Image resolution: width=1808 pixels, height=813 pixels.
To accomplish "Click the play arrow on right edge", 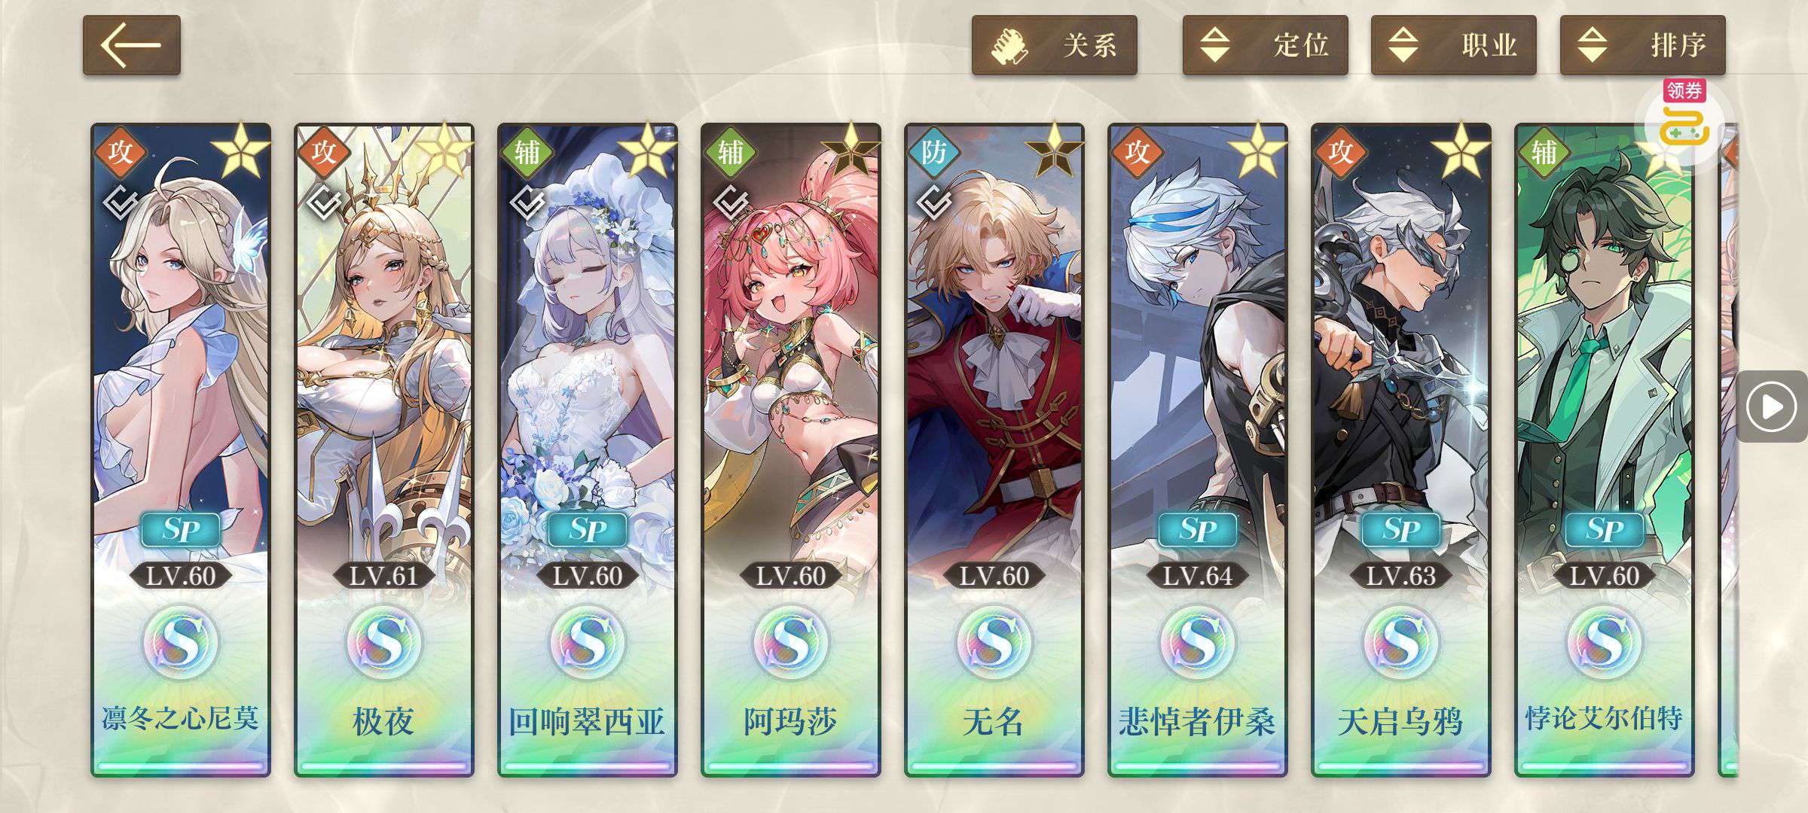I will [1771, 407].
